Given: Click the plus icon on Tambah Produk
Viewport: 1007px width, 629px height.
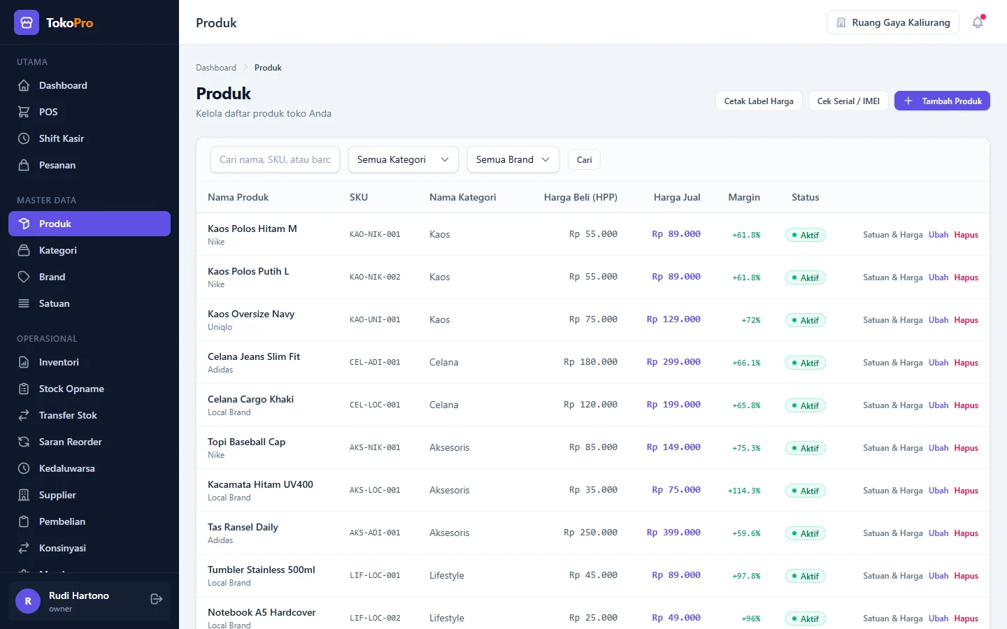Looking at the screenshot, I should click(908, 101).
